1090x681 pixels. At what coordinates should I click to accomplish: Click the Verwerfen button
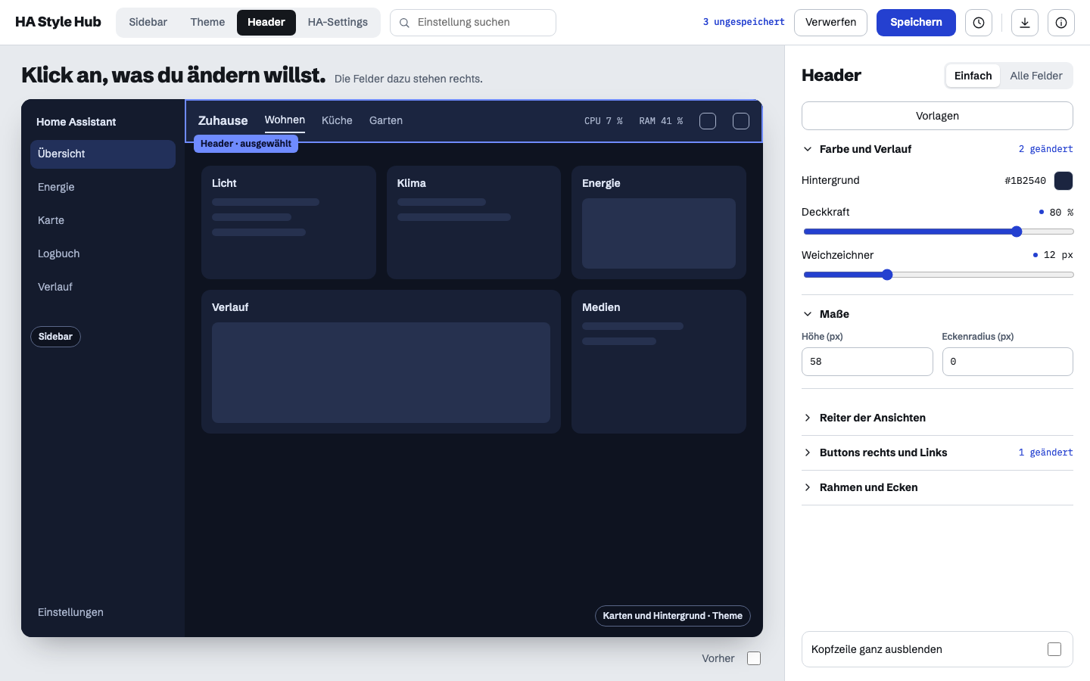(x=830, y=23)
